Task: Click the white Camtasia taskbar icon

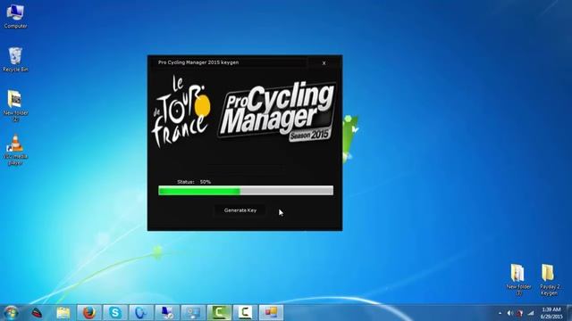Action: (x=245, y=313)
